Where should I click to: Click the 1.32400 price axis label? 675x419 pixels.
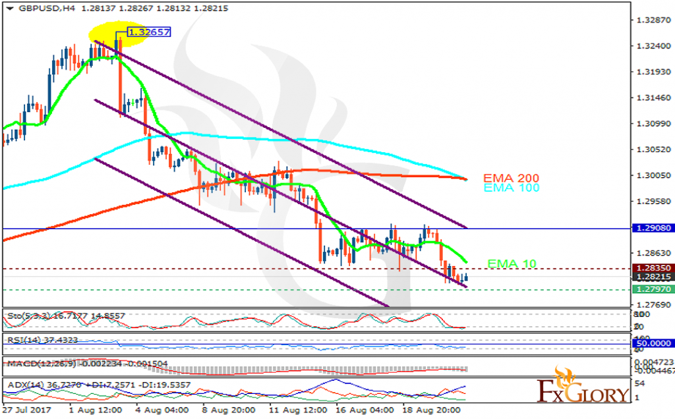coord(653,45)
